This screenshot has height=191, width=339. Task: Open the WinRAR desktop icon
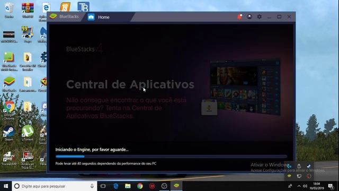click(28, 10)
